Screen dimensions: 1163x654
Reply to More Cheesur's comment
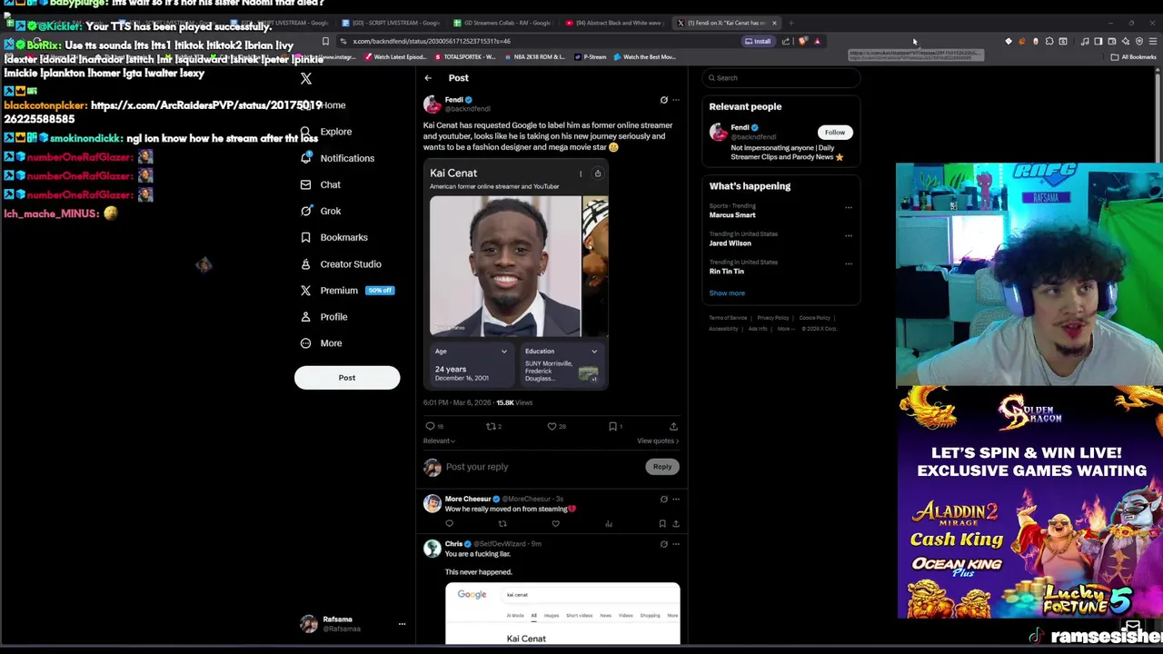click(x=449, y=524)
